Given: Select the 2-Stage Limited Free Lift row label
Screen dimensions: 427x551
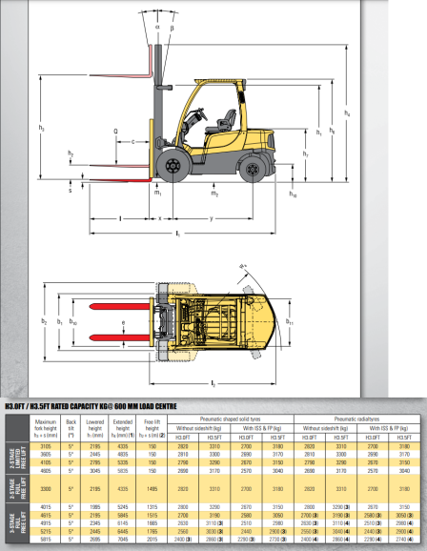Looking at the screenshot, I should (x=17, y=459).
